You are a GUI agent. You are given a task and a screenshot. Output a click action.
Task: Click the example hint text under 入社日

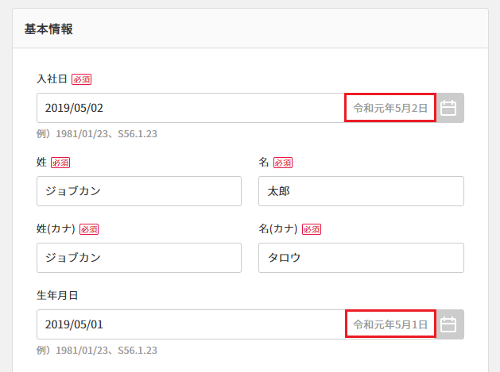coord(97,134)
